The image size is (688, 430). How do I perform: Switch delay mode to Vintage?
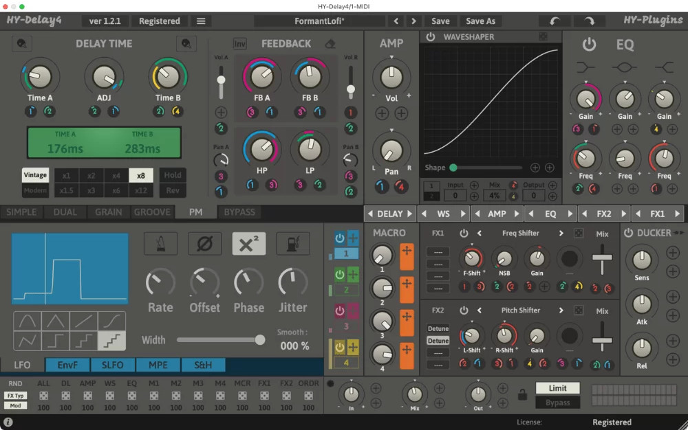click(34, 175)
